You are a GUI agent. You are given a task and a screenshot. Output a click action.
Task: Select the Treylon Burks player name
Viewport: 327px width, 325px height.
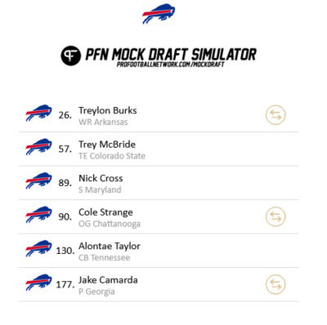click(108, 110)
